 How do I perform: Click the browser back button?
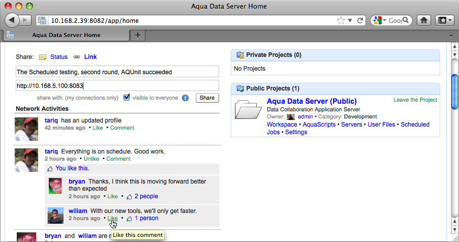(x=12, y=20)
